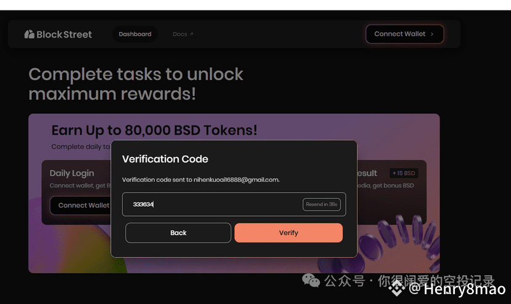This screenshot has width=511, height=304.
Task: Select the Daily Login card heading
Action: pos(72,174)
